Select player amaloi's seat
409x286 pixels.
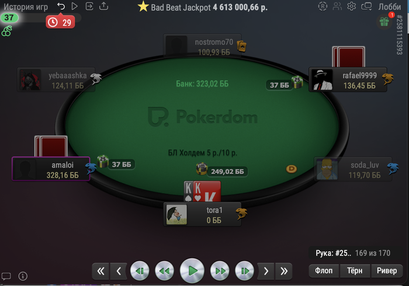coord(51,169)
